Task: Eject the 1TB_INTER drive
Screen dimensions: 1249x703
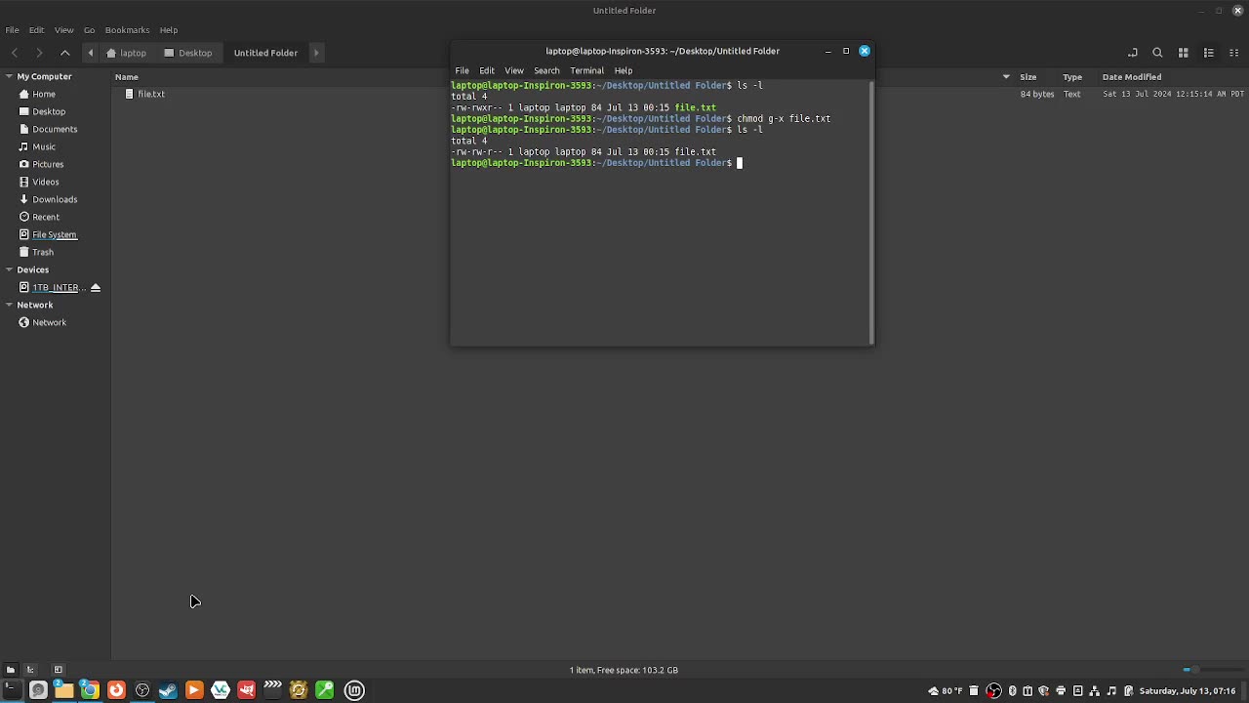Action: click(95, 287)
